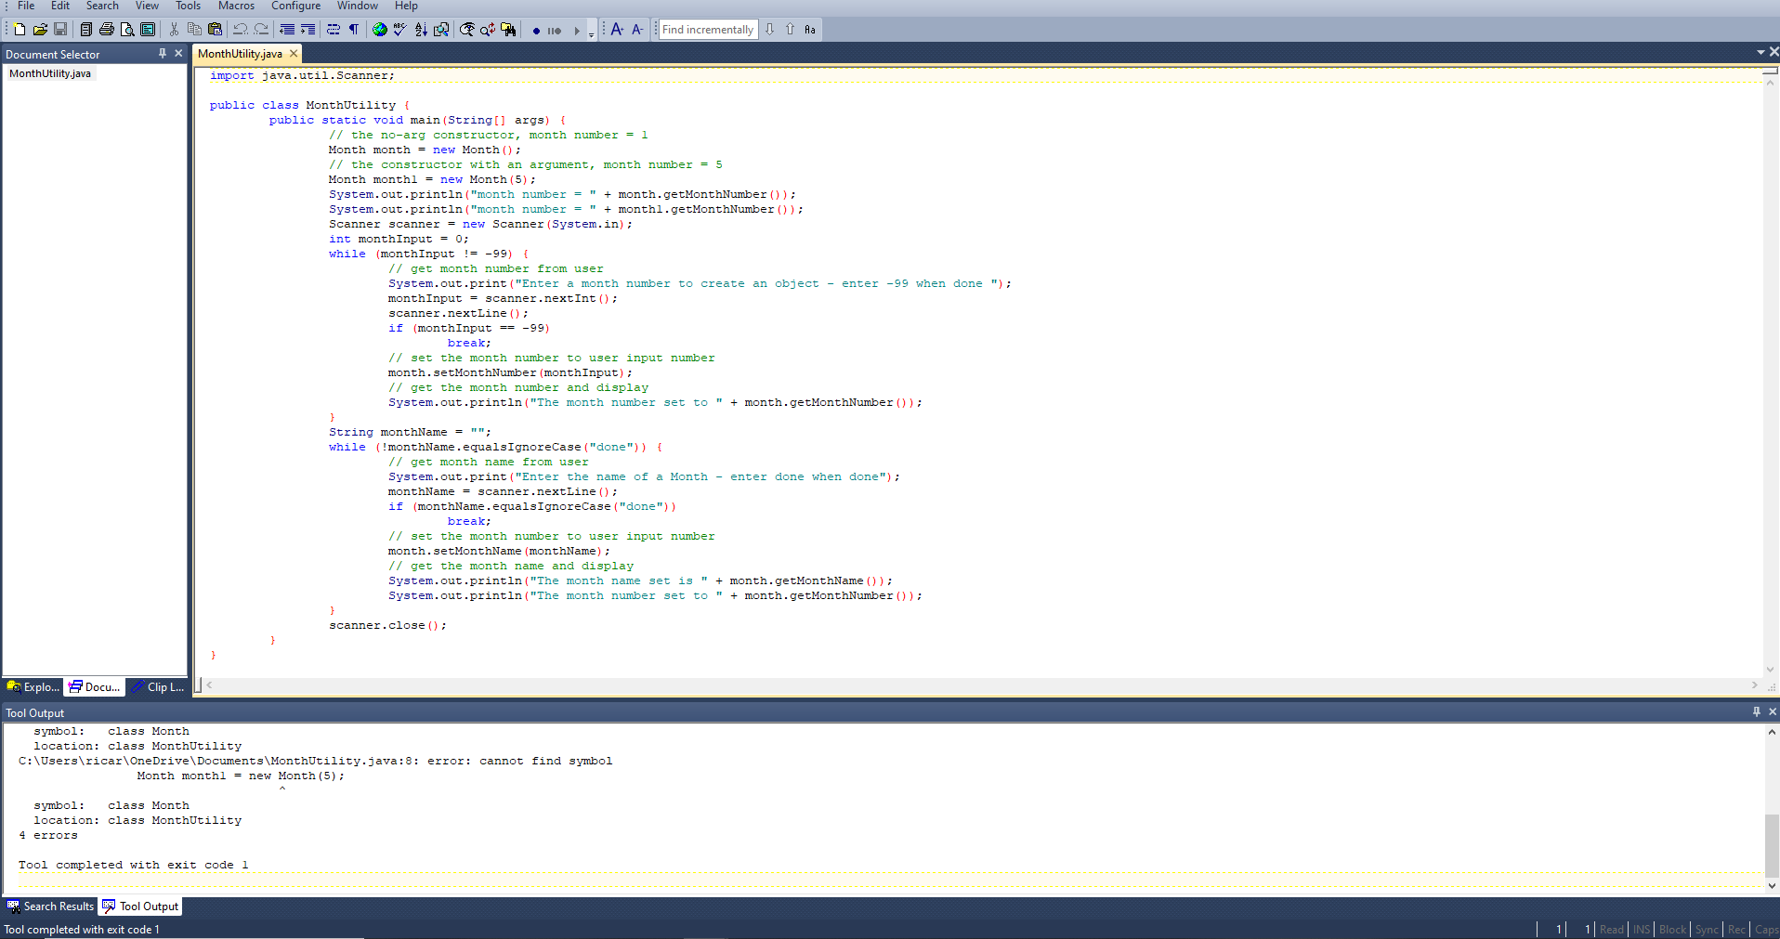Switch to the Search Results tab

coord(51,906)
